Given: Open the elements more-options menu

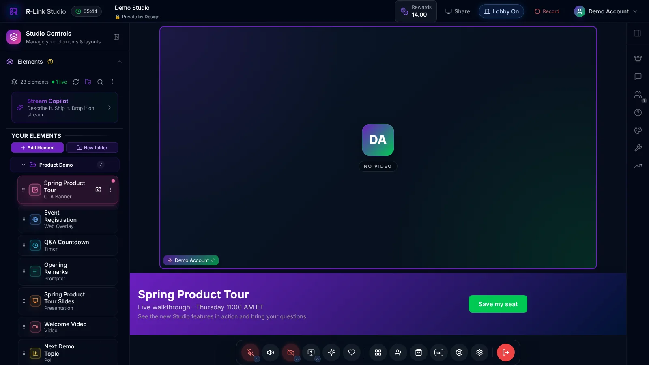Looking at the screenshot, I should click(x=112, y=82).
